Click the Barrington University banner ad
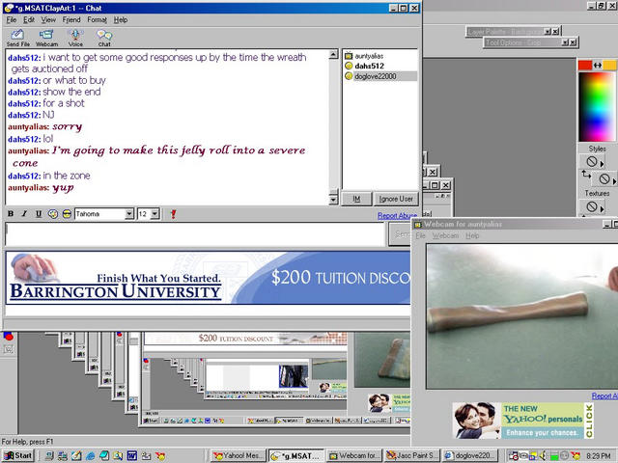Image resolution: width=618 pixels, height=463 pixels. coord(208,278)
